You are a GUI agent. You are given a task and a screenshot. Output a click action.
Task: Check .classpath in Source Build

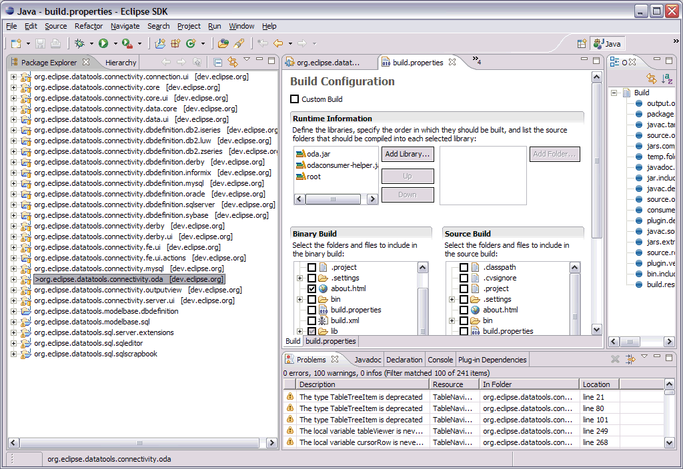[x=464, y=267]
